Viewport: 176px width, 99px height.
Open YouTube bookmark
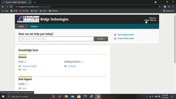[x=24, y=11]
